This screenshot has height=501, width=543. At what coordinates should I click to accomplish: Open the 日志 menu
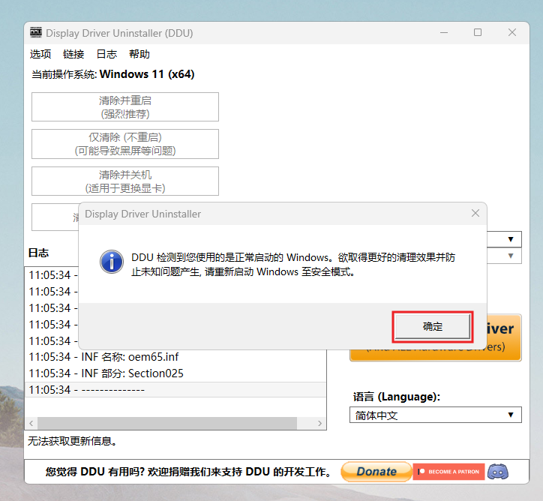[x=106, y=54]
